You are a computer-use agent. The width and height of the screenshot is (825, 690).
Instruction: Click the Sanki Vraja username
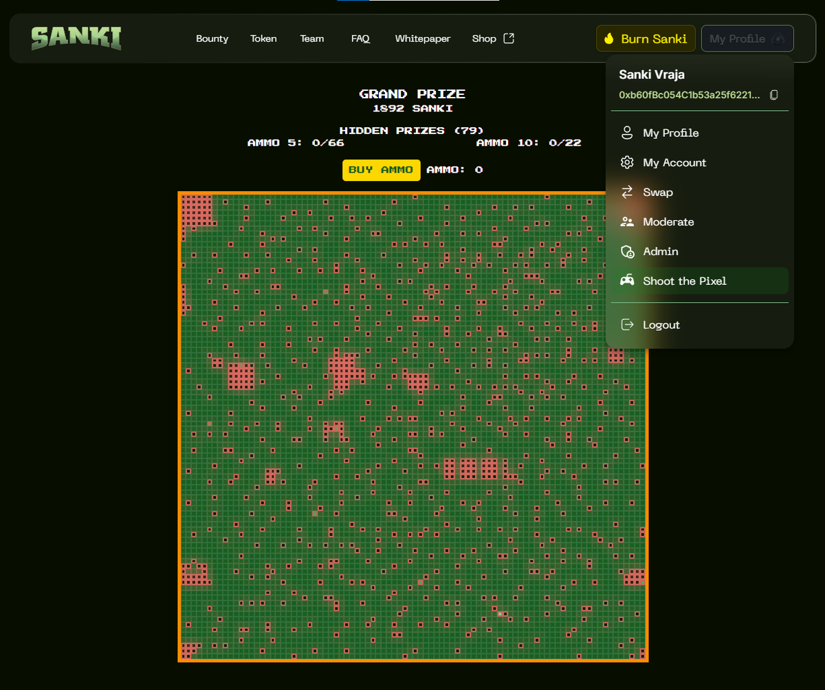(x=652, y=74)
